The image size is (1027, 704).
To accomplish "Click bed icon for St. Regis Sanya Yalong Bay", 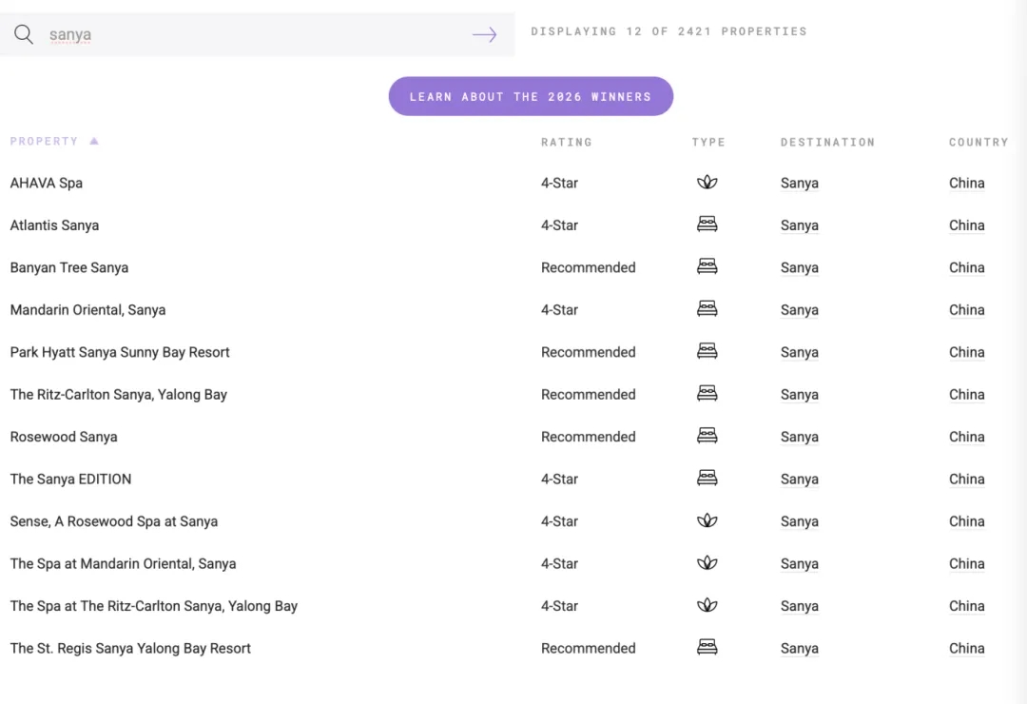I will (707, 648).
